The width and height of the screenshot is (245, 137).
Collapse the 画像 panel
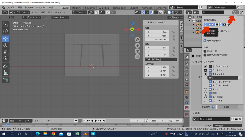pos(194,113)
